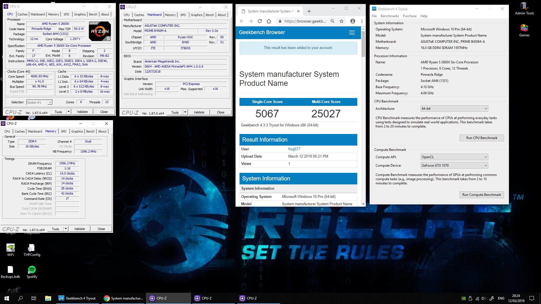This screenshot has height=304, width=541.
Task: Click Validate in the CPU tab window
Action: (x=82, y=112)
